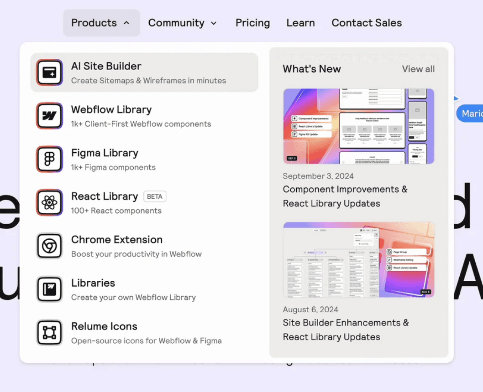This screenshot has height=392, width=483.
Task: Open Webflow Library title link
Action: click(111, 109)
